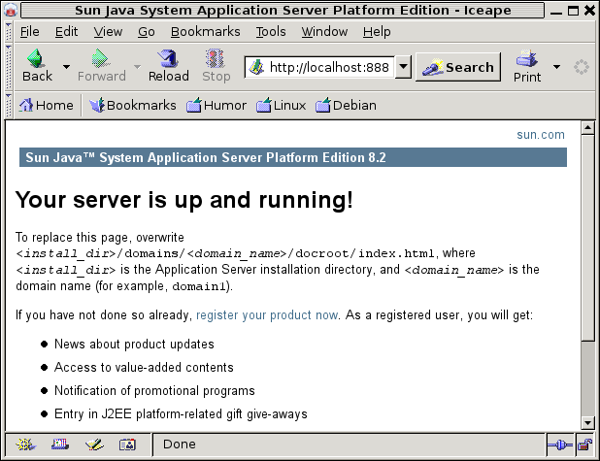Collapse the personal toolbar grippy handle
The height and width of the screenshot is (461, 600).
[x=9, y=105]
